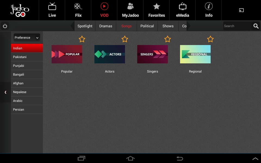Click the search magnifier icon
Image resolution: width=261 pixels, height=163 pixels.
coord(256,26)
